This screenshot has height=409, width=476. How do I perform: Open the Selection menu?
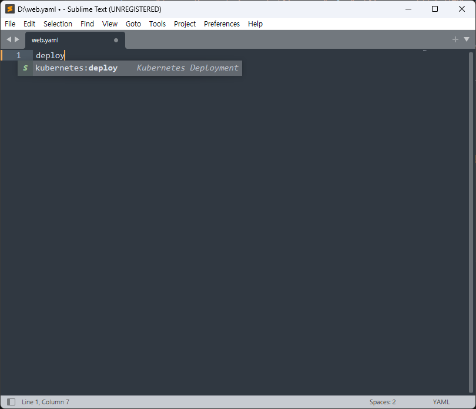[x=58, y=24]
